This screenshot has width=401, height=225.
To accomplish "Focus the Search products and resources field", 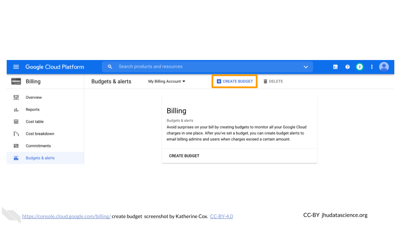I will [x=208, y=67].
